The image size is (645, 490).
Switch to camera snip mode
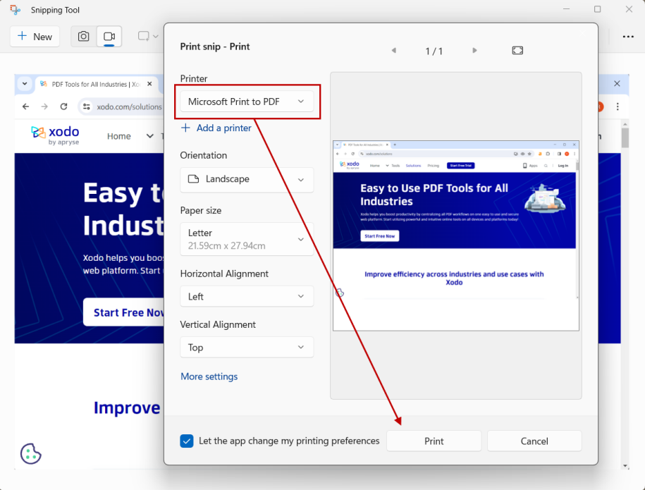pyautogui.click(x=83, y=37)
